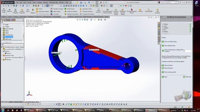This screenshot has width=200, height=112.
Task: Select the Measure tool
Action: click(x=9, y=10)
